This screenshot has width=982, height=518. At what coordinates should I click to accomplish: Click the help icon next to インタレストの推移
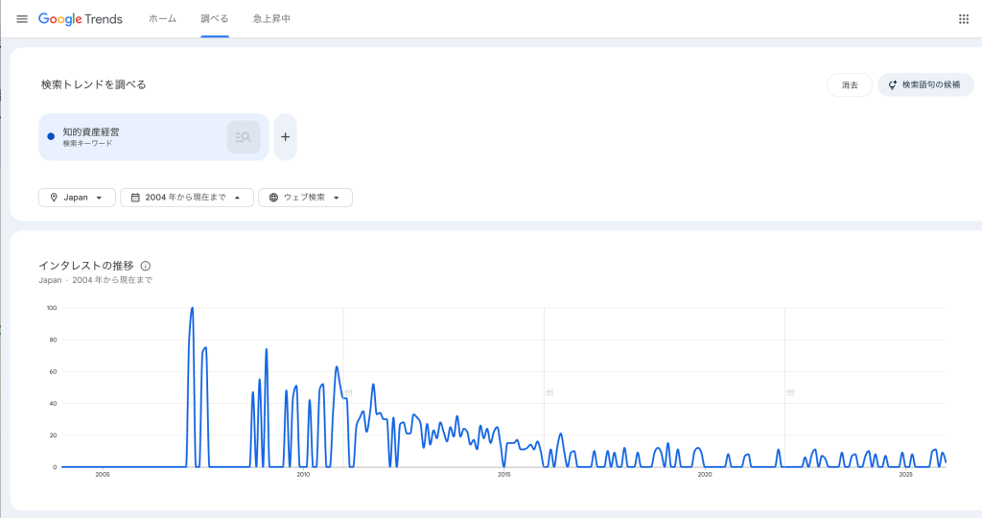pyautogui.click(x=146, y=266)
